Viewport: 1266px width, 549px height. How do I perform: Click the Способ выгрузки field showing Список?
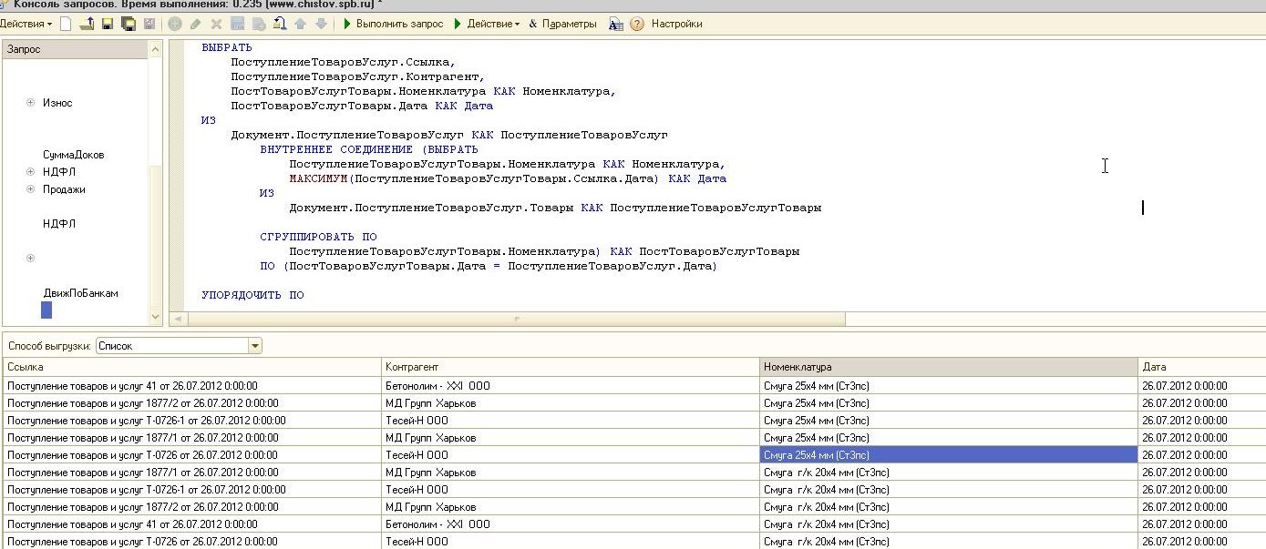pyautogui.click(x=171, y=346)
